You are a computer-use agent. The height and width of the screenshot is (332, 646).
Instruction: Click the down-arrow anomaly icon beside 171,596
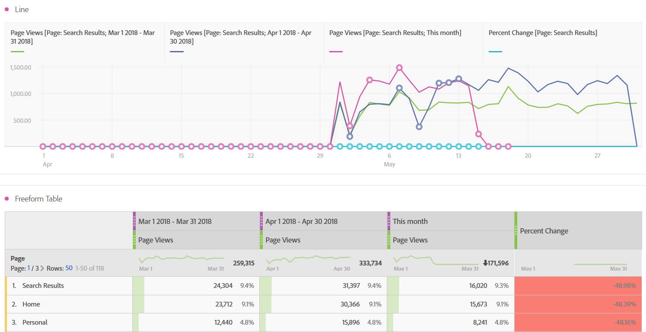(x=485, y=263)
